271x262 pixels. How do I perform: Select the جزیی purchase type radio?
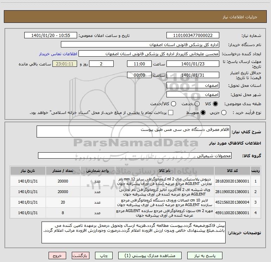coord(223,113)
